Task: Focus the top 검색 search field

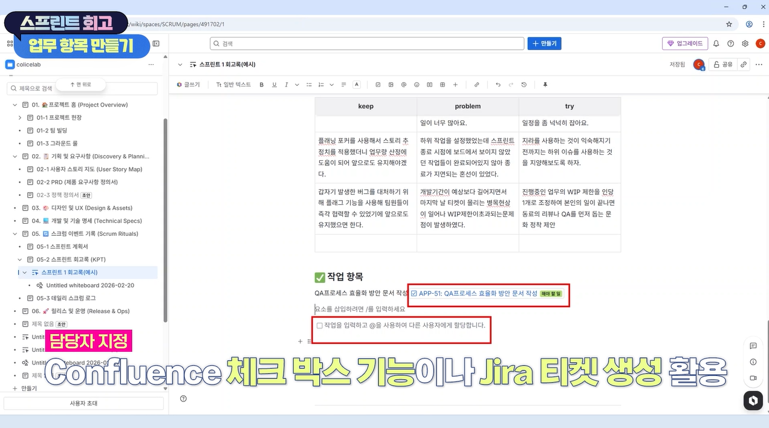Action: click(367, 44)
